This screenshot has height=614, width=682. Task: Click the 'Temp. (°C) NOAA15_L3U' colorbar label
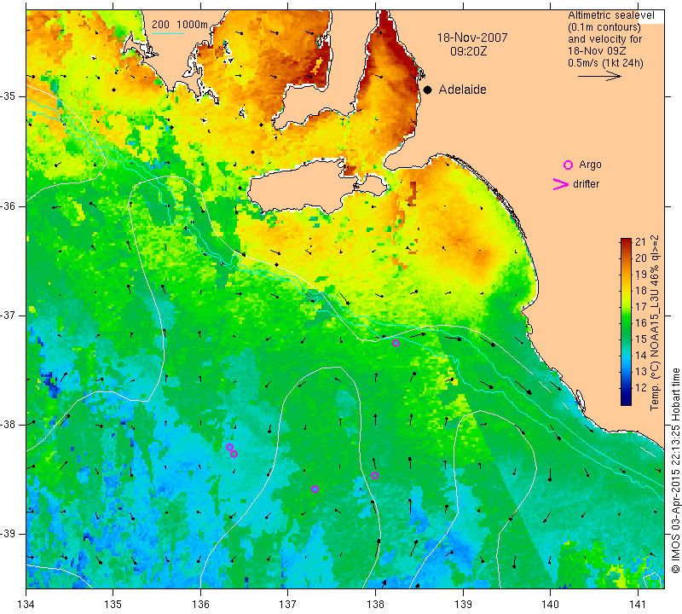(654, 323)
